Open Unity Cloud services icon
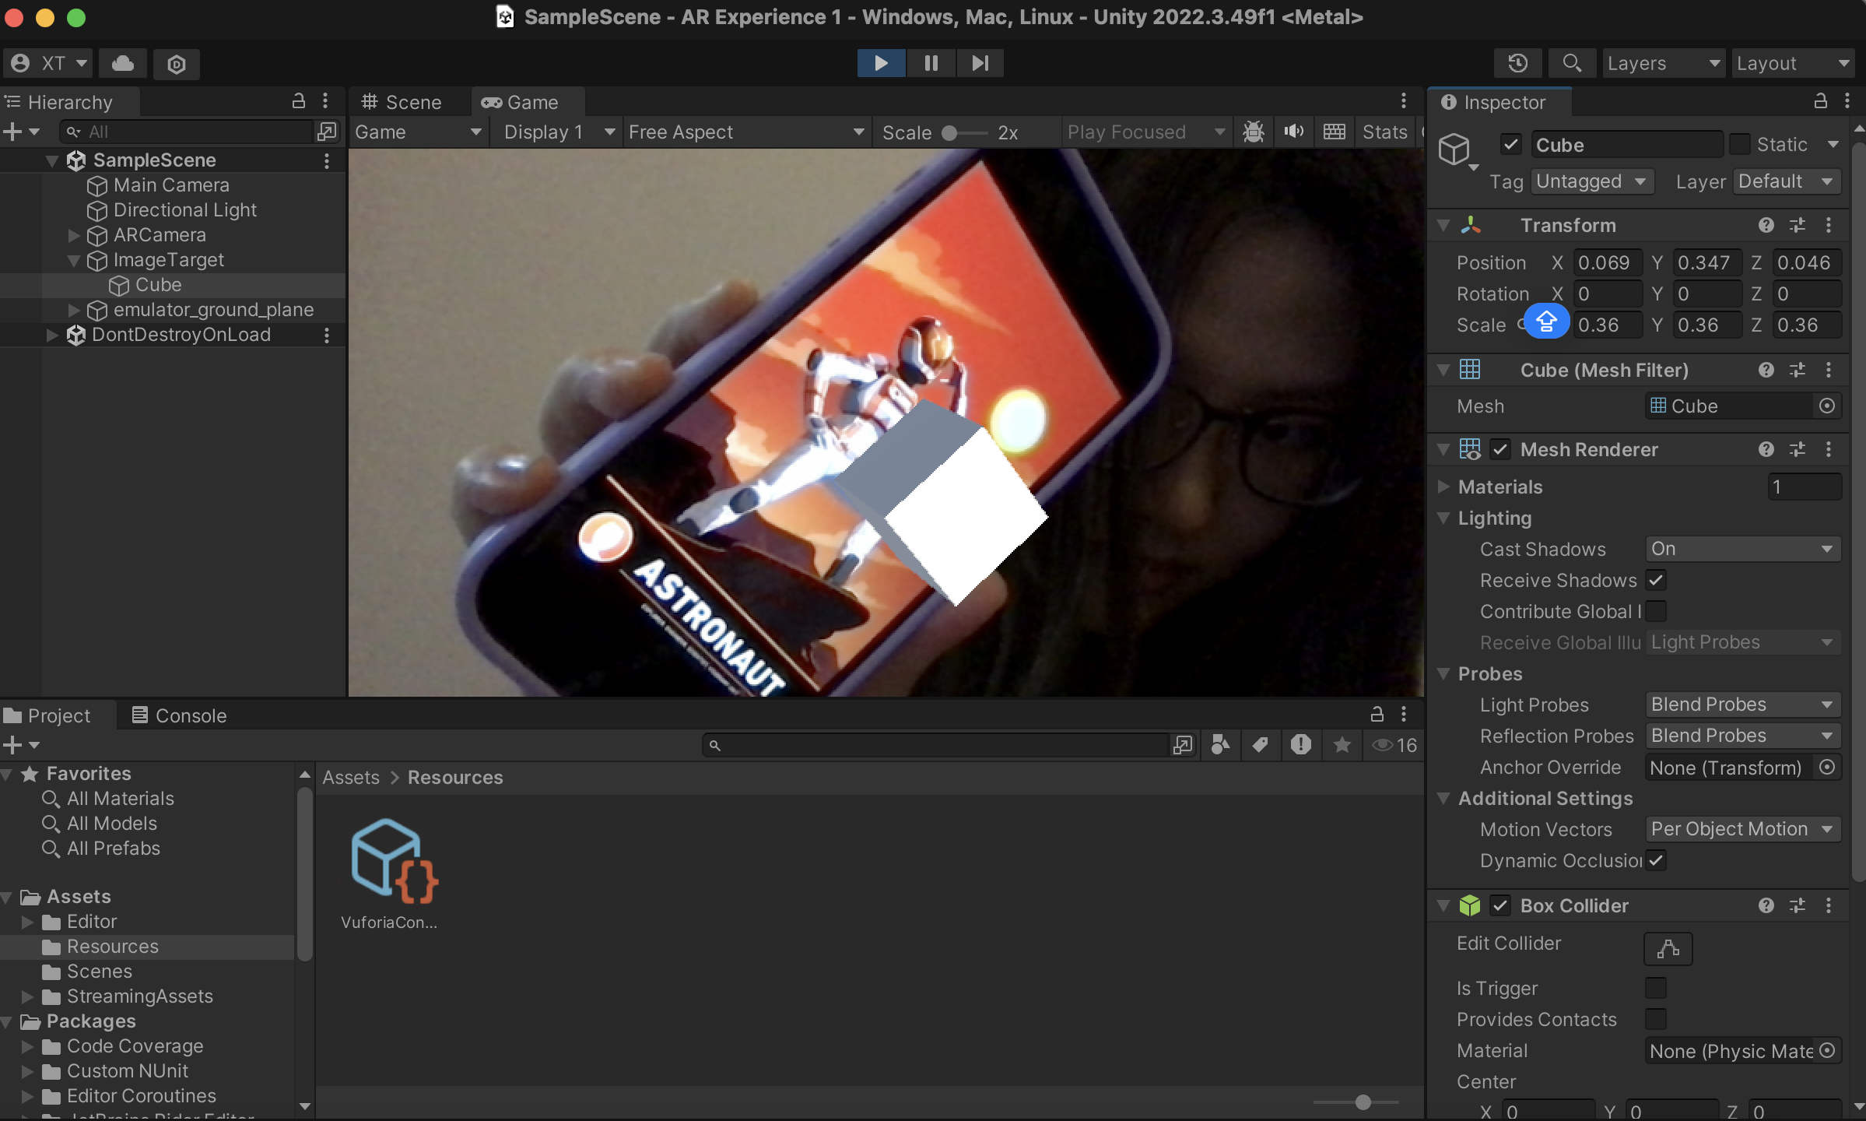1866x1121 pixels. point(123,63)
